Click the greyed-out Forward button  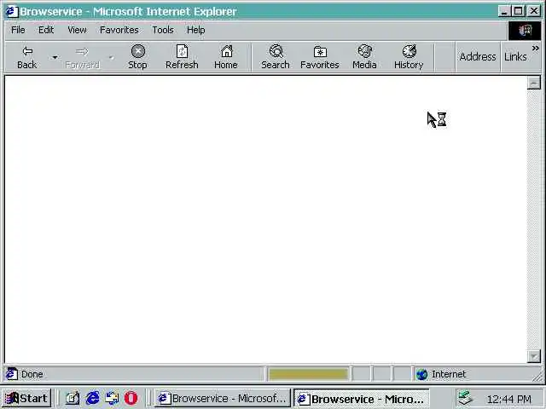[x=82, y=57]
